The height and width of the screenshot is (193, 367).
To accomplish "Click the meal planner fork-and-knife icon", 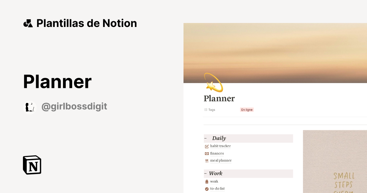I will pos(206,161).
